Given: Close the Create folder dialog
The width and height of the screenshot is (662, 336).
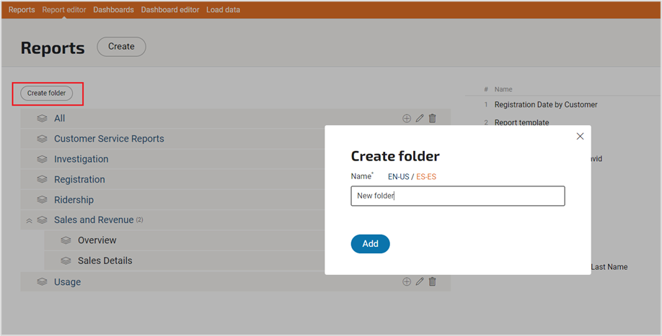Looking at the screenshot, I should tap(580, 136).
